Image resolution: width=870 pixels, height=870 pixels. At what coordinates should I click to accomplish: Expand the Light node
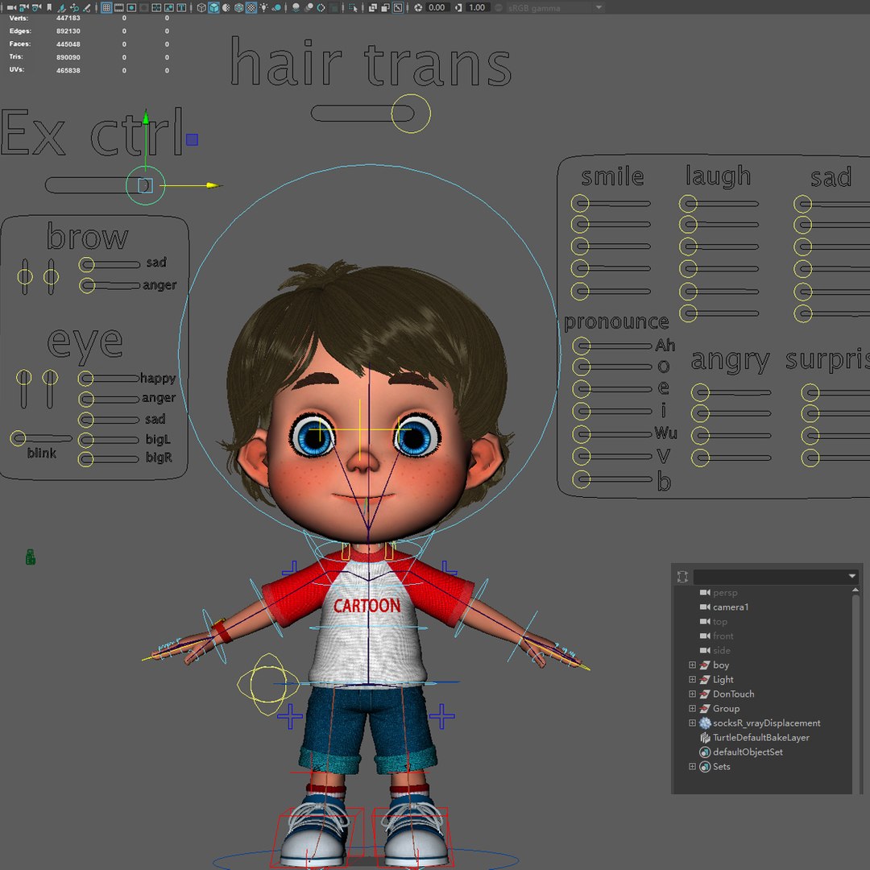click(692, 679)
